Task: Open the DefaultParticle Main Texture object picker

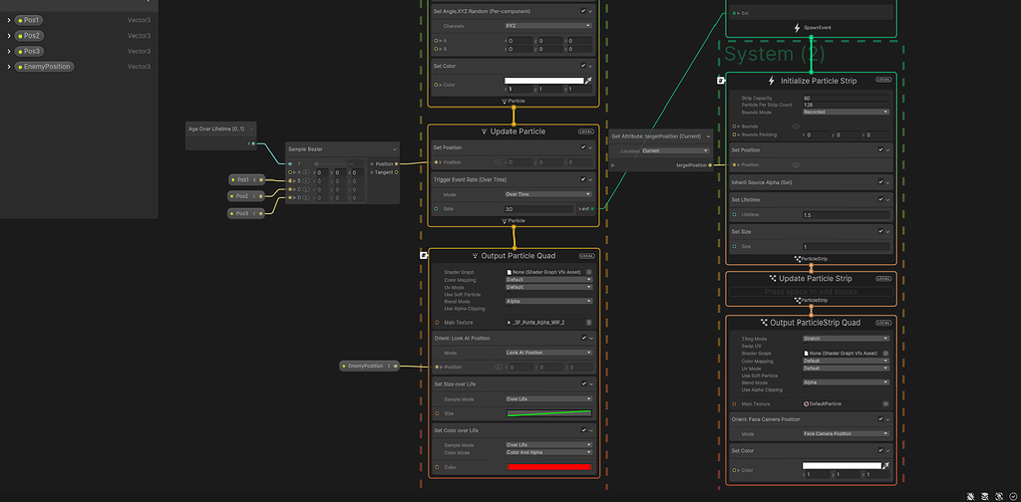Action: pyautogui.click(x=885, y=403)
